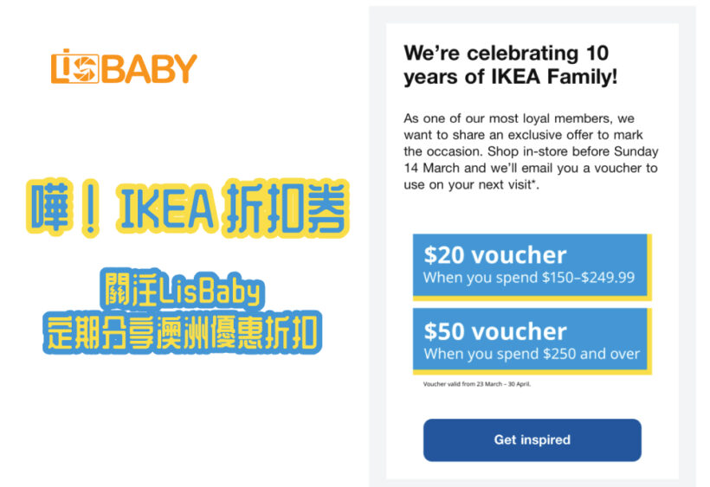
Task: Click the '$50 voucher' heading text
Action: coord(495,331)
